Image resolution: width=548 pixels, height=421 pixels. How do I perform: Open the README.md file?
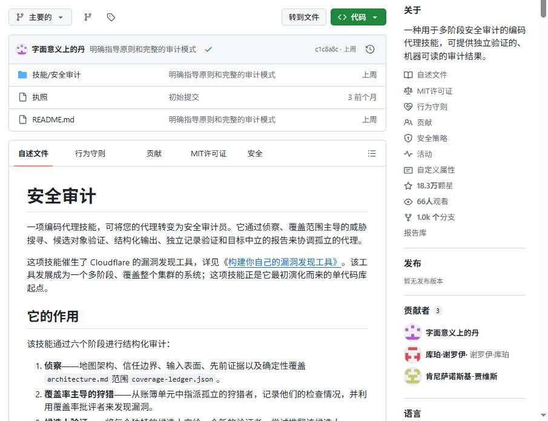tap(53, 119)
